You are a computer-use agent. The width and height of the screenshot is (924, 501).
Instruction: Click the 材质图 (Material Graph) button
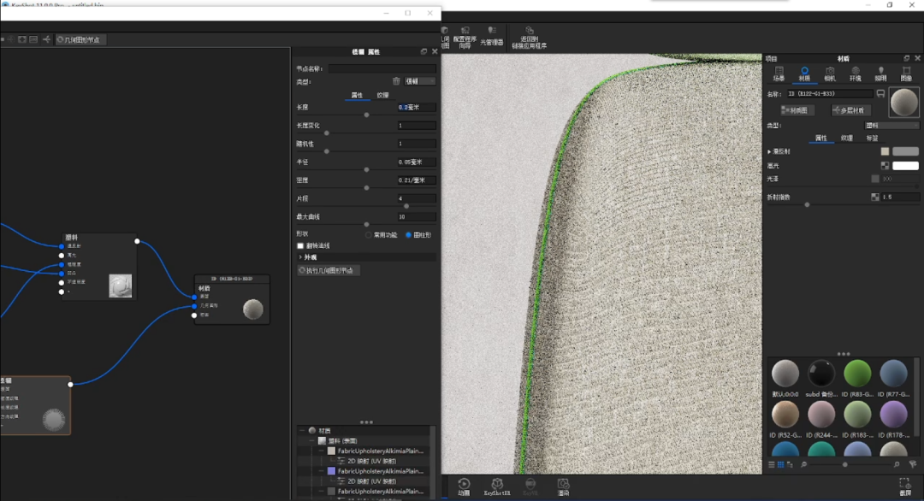[797, 110]
